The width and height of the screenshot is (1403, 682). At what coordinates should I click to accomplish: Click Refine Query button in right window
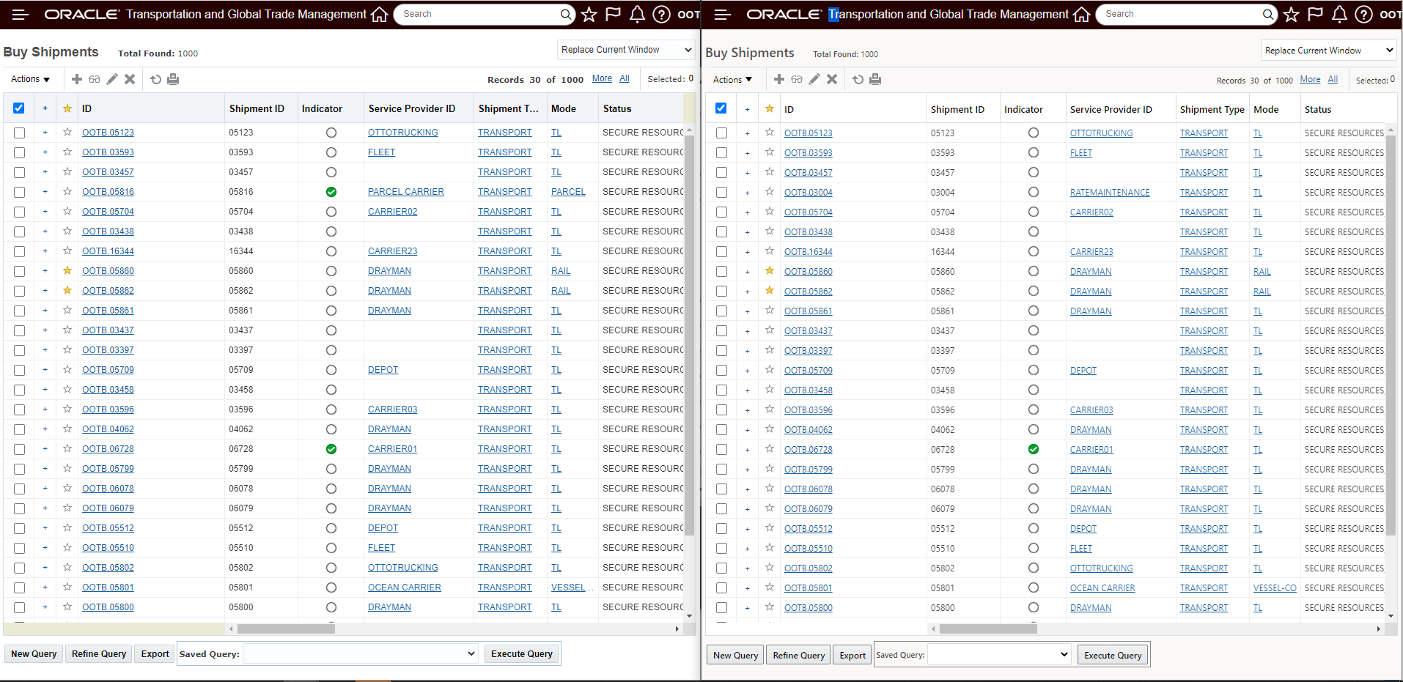point(799,656)
